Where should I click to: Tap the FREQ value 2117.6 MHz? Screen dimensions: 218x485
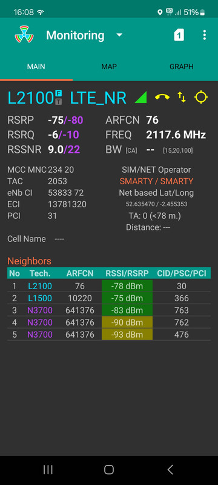point(176,135)
